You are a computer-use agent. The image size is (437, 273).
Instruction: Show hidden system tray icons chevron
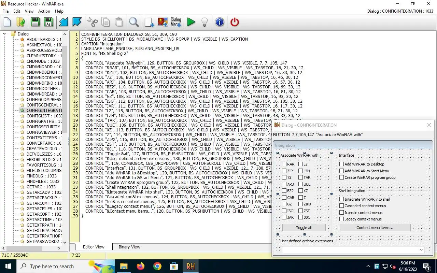tap(368, 266)
